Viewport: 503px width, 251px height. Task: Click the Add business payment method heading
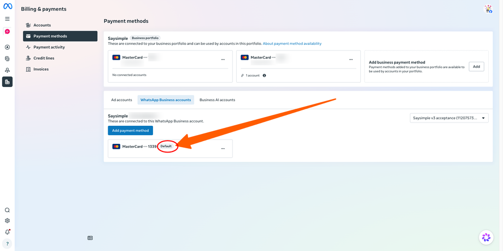[397, 62]
